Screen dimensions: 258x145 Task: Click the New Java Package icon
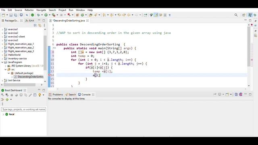(77, 15)
